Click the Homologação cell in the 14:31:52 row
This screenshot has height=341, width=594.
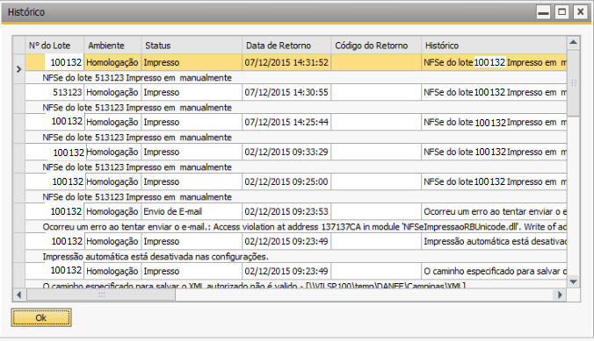tap(112, 62)
